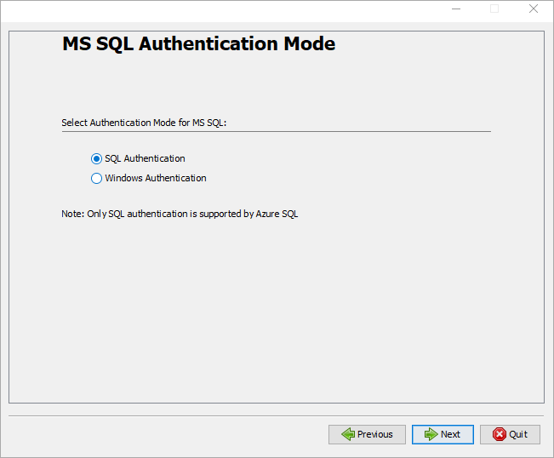This screenshot has width=554, height=458.
Task: Click the "SQL Authentication" option label
Action: click(145, 158)
